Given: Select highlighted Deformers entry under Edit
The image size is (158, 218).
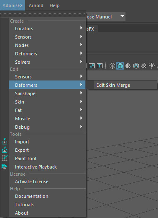Looking at the screenshot, I should pyautogui.click(x=47, y=85).
